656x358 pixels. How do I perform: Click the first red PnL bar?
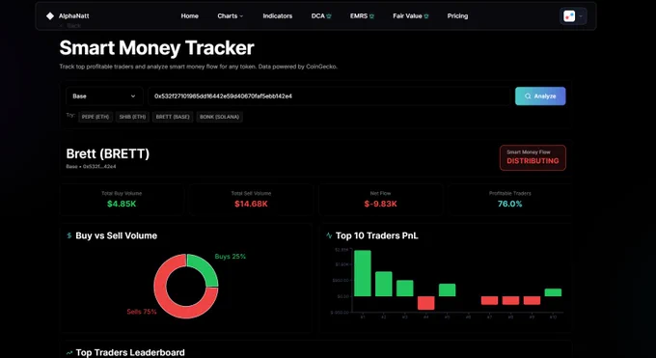[x=425, y=303]
